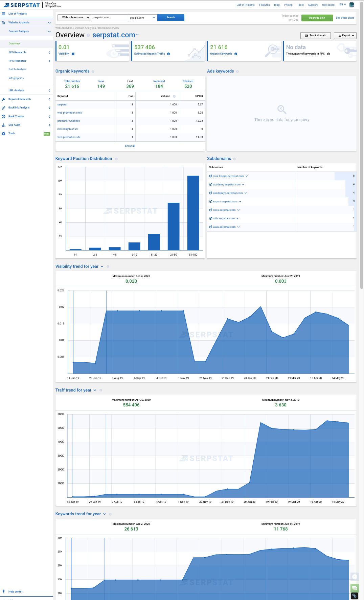364x600 pixels.
Task: Click the green Upgrade plan button
Action: tap(317, 18)
